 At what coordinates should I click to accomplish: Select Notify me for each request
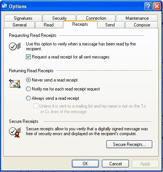(28, 89)
